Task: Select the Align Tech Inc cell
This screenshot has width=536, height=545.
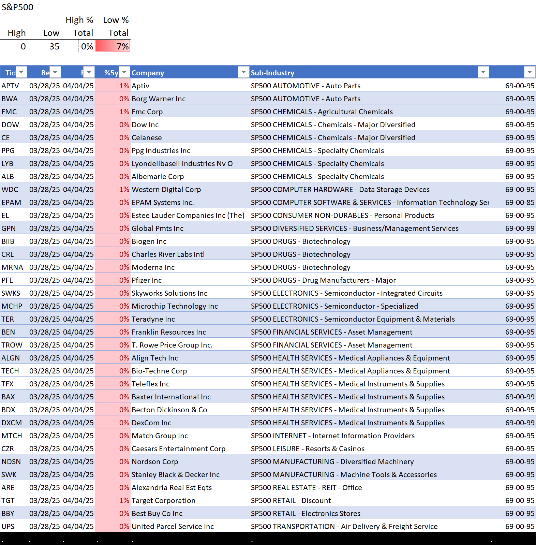Action: click(190, 358)
